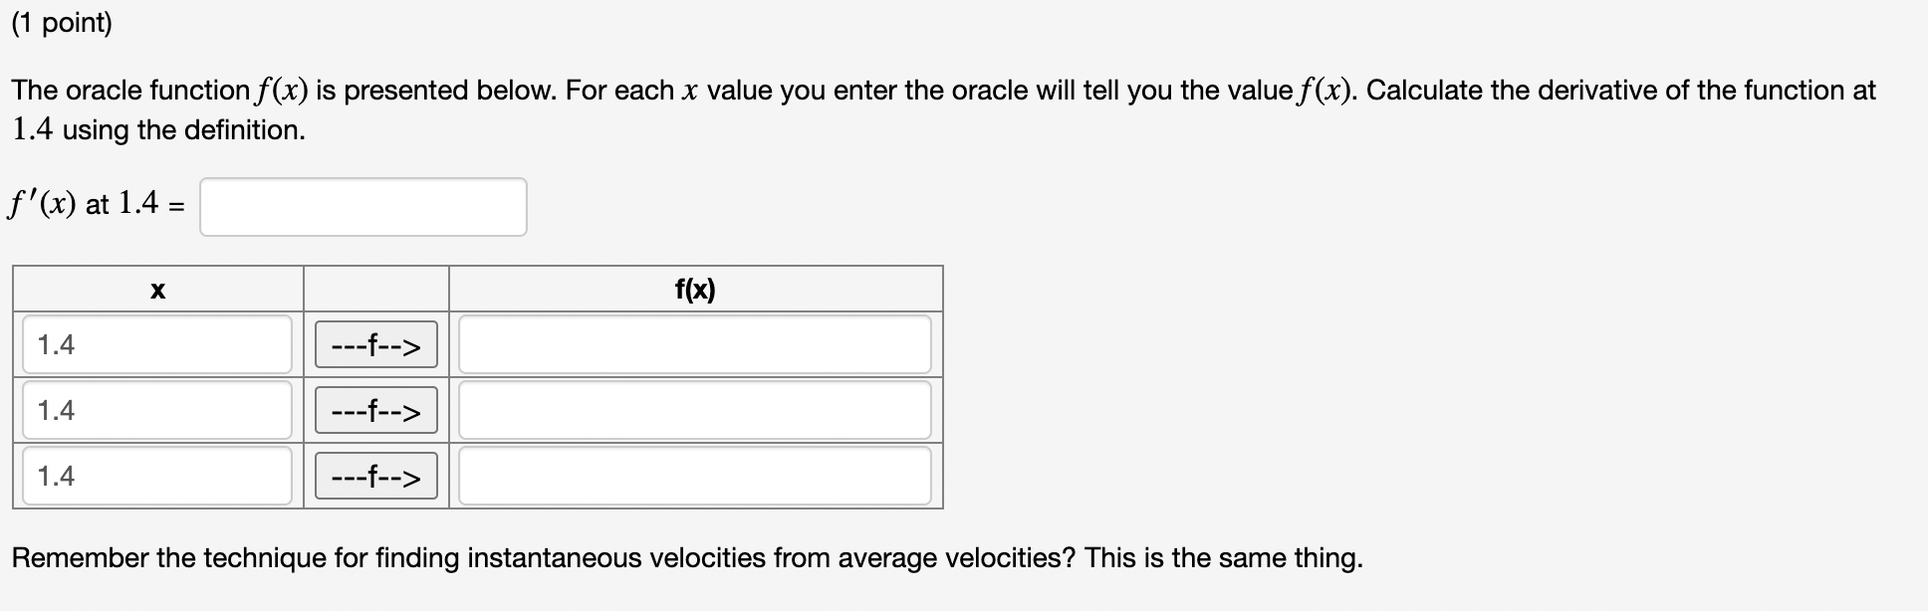The width and height of the screenshot is (1928, 611).
Task: Click the second f(x) output field
Action: [x=694, y=411]
